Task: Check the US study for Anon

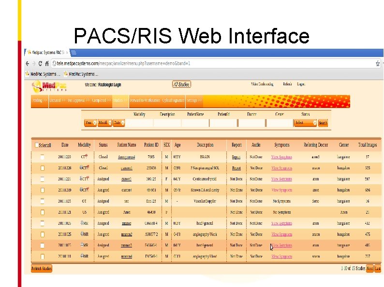Action: pyautogui.click(x=43, y=212)
